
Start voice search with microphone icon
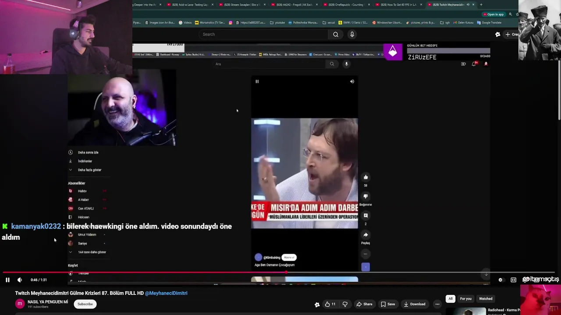click(x=352, y=34)
